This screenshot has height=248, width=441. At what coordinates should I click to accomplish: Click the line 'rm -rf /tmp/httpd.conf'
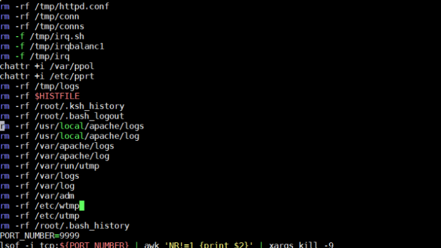(x=54, y=6)
